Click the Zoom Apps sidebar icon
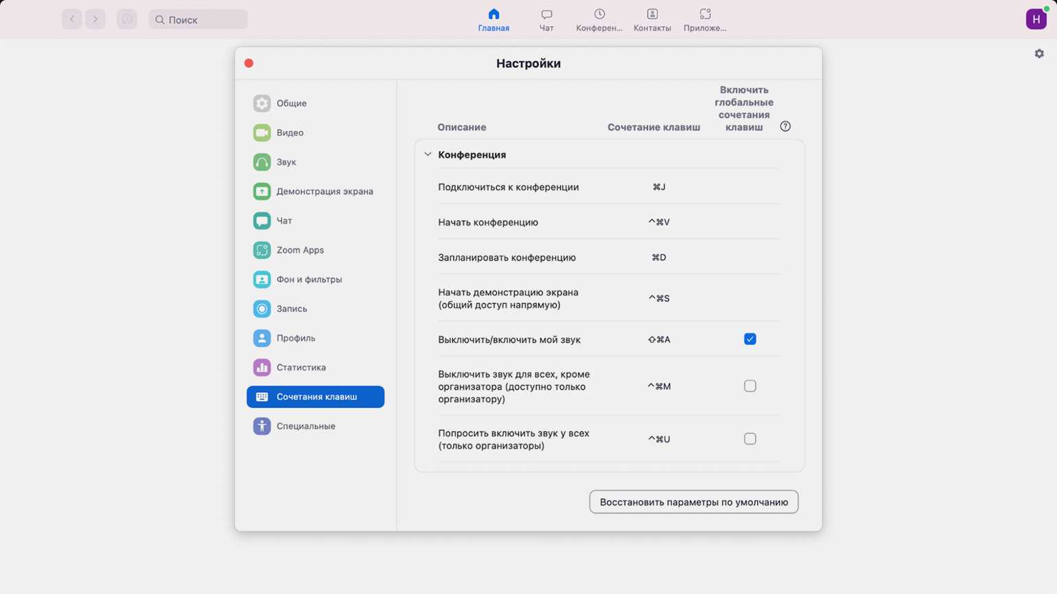Viewport: 1057px width, 594px height. point(262,250)
